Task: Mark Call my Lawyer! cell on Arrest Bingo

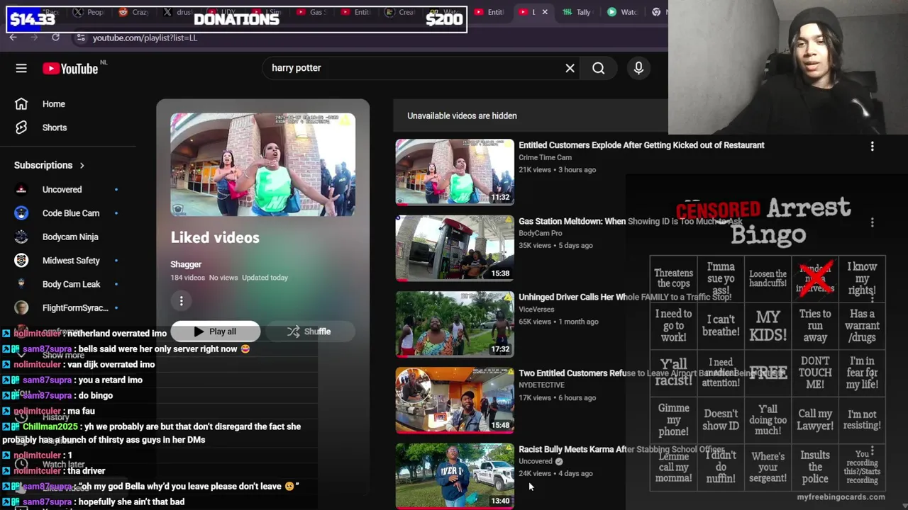Action: (815, 419)
